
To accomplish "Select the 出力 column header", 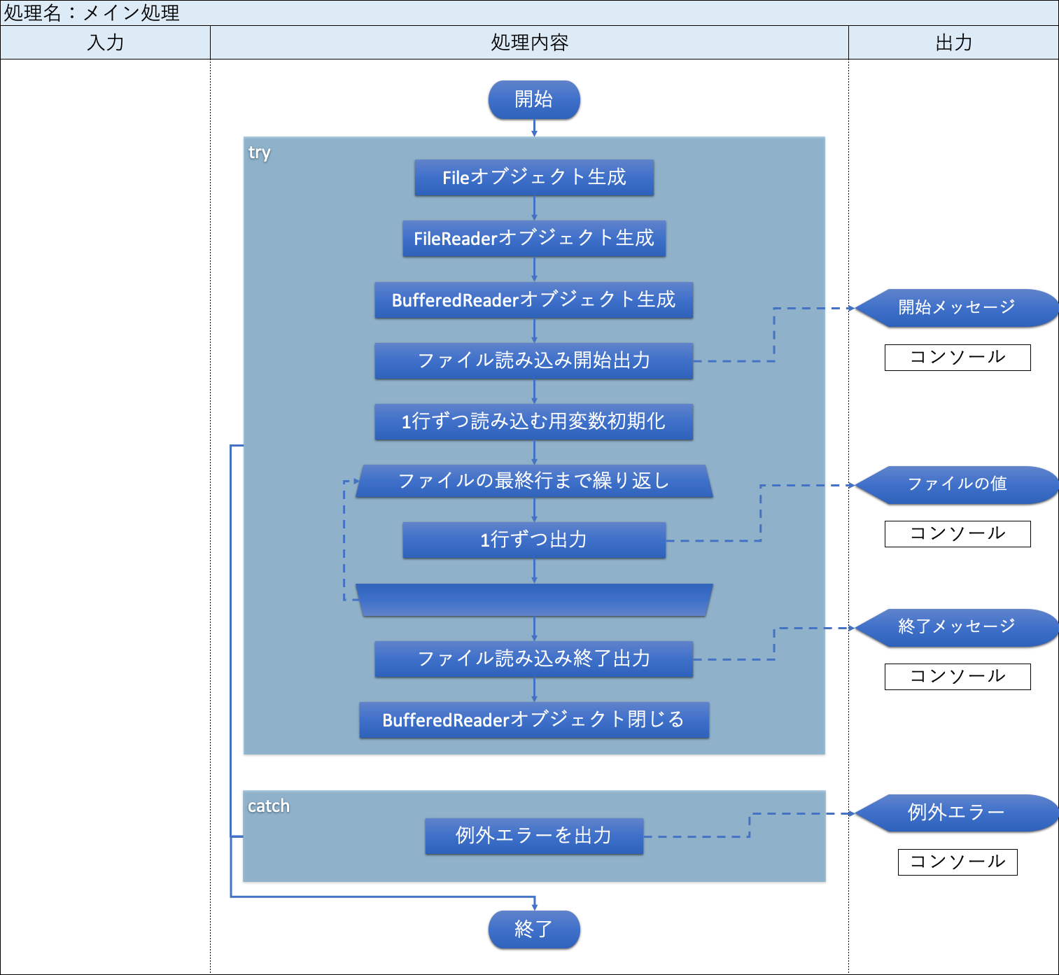I will 953,43.
